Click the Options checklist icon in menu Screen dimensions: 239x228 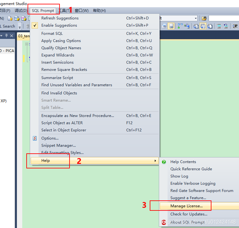[x=35, y=138]
